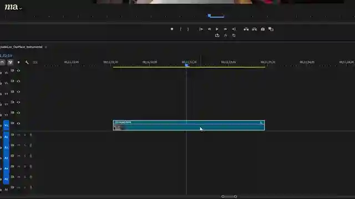Hide track V5 with its eye icon

point(18,81)
